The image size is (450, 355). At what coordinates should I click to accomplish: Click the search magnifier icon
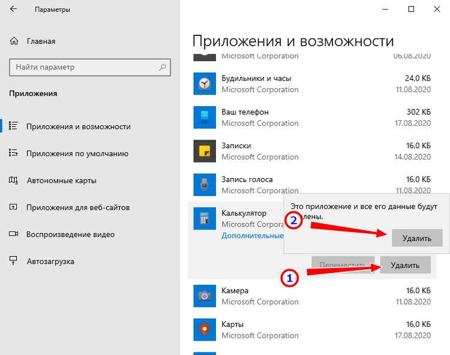coord(163,67)
